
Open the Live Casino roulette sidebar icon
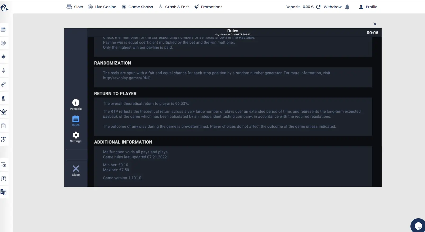click(x=3, y=43)
